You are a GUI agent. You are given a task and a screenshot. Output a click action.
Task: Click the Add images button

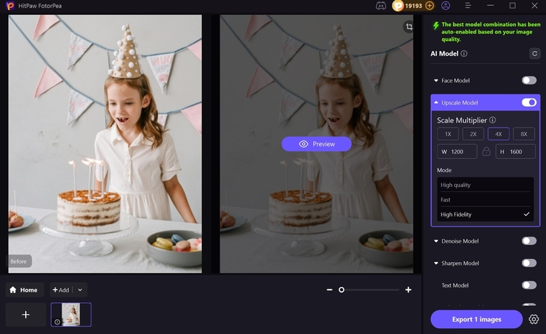click(62, 289)
